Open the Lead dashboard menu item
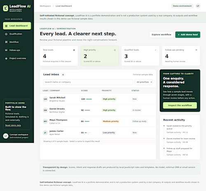 (17, 26)
